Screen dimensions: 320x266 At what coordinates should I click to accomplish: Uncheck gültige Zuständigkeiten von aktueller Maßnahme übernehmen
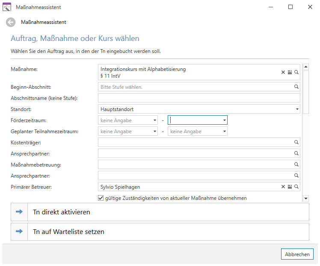coord(101,198)
